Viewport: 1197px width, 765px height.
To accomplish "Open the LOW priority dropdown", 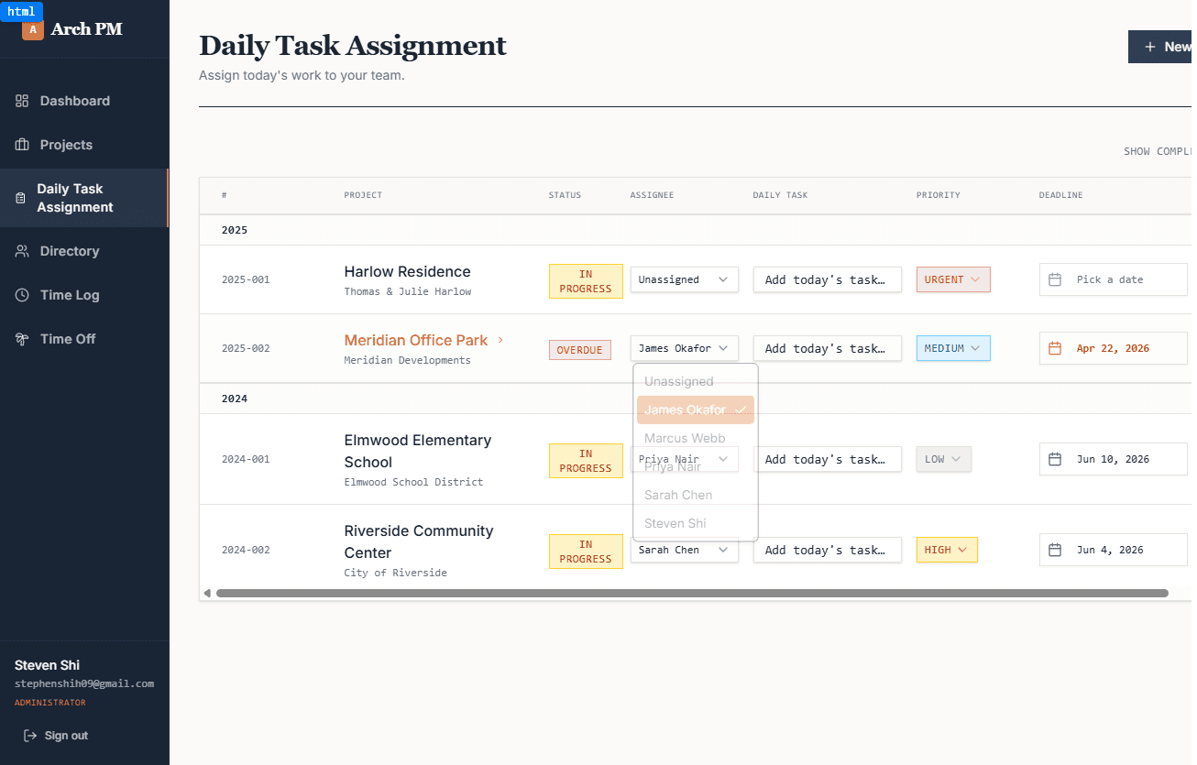I will tap(944, 459).
